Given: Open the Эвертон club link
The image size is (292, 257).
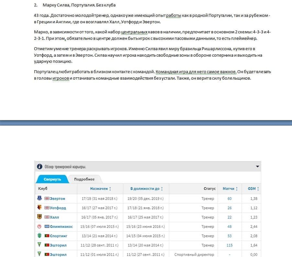Looking at the screenshot, I should click(57, 198).
